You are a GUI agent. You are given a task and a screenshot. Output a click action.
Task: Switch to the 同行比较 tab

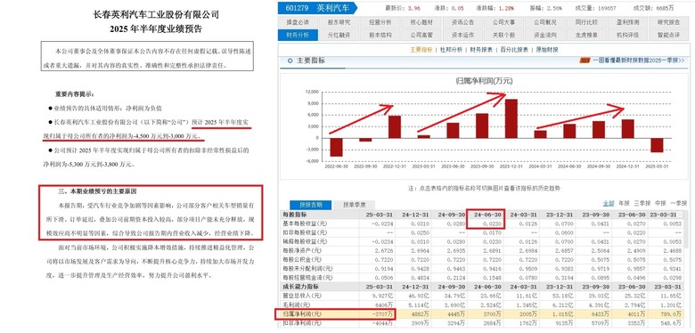586,22
